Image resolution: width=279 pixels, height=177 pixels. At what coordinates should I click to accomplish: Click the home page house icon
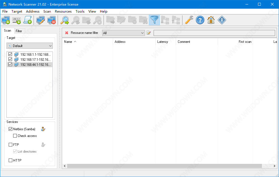pyautogui.click(x=211, y=20)
